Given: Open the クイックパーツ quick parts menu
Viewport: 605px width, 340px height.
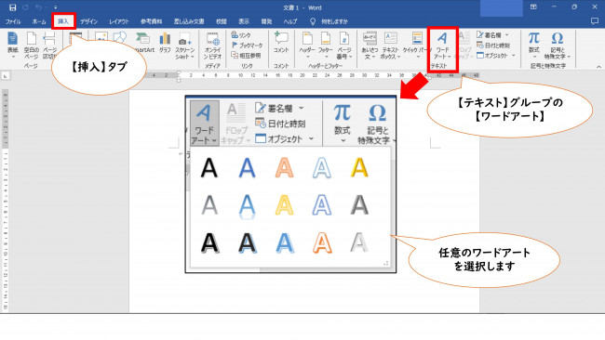Looking at the screenshot, I should tap(417, 46).
